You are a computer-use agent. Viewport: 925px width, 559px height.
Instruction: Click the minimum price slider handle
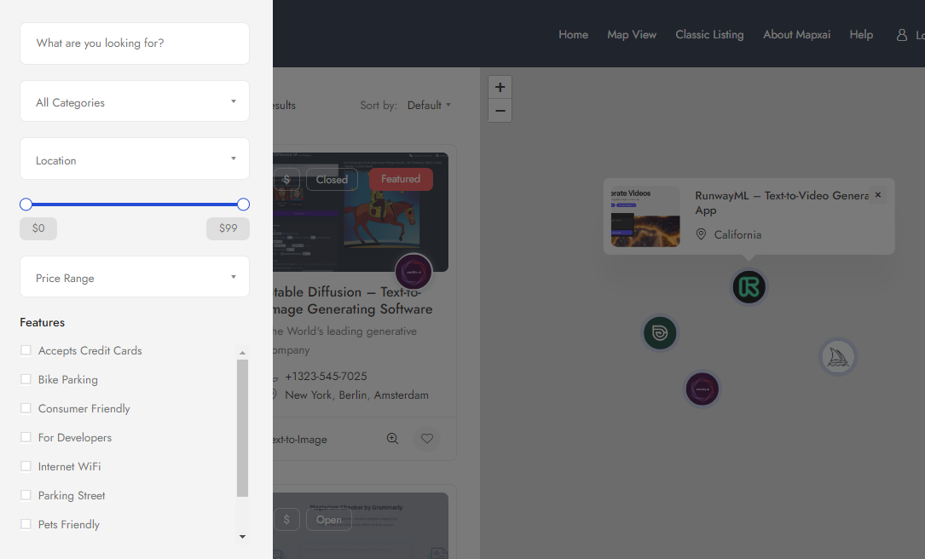(26, 205)
